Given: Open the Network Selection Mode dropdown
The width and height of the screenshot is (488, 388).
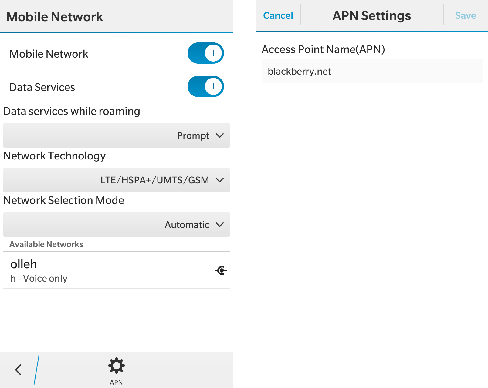Looking at the screenshot, I should 116,225.
